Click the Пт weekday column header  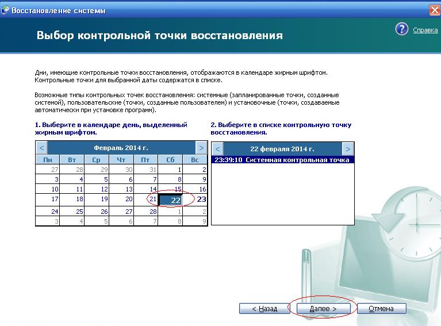(x=146, y=159)
